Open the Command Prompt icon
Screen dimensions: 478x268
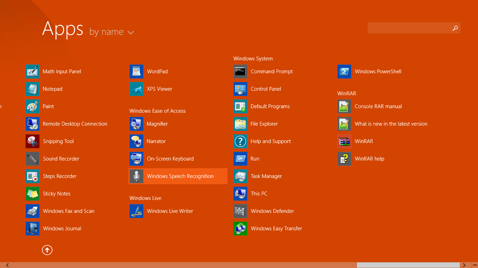240,72
